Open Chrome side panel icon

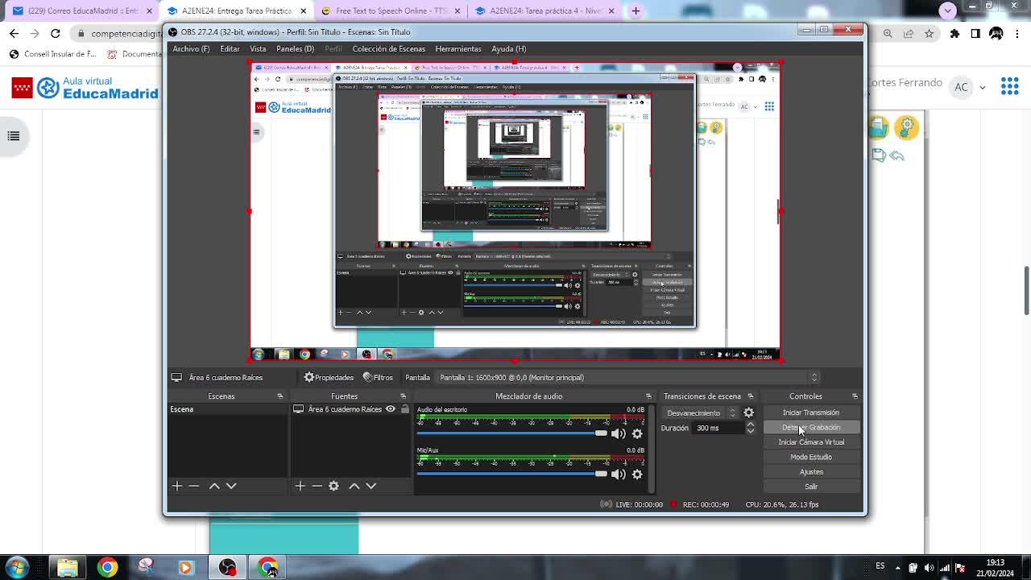975,34
